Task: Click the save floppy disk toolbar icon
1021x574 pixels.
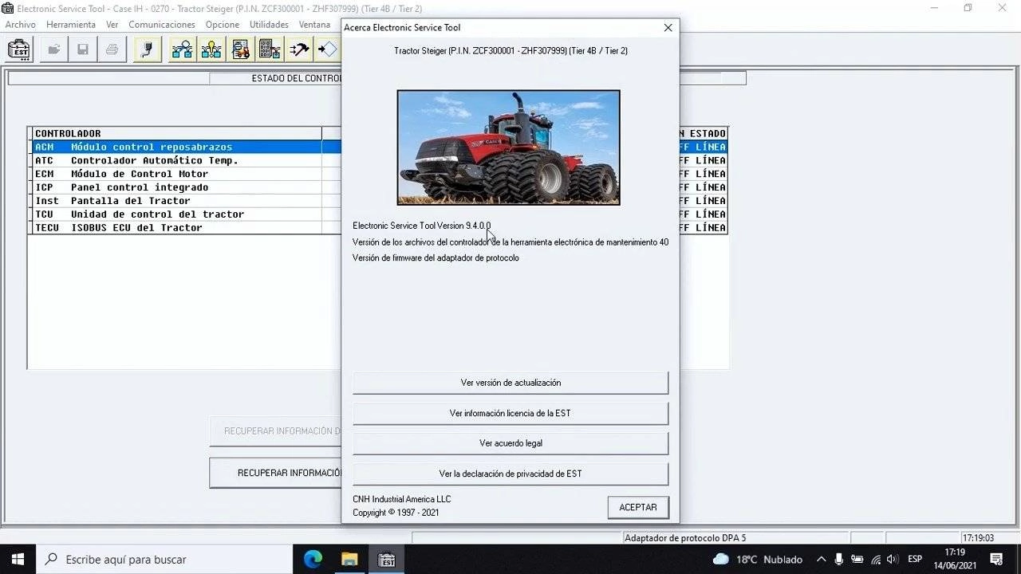Action: click(83, 49)
